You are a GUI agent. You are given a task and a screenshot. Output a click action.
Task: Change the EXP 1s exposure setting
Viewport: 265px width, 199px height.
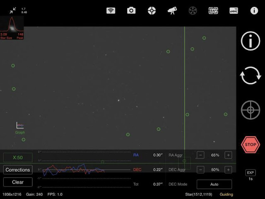tap(251, 175)
